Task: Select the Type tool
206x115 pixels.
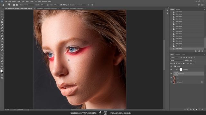Action: point(2,53)
